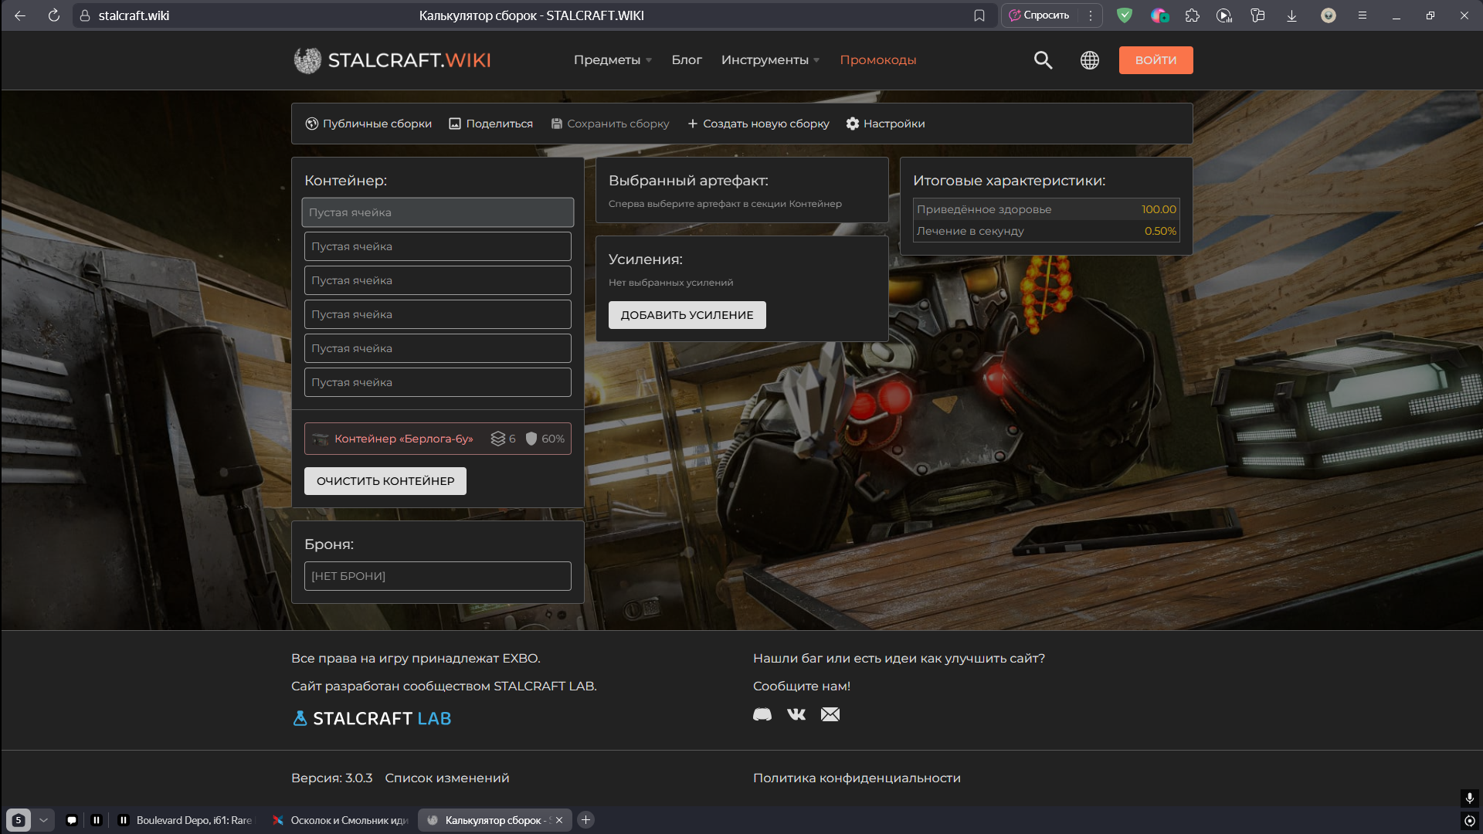Click ОЧИСТИТЬ КОНТЕЙНЕР button

pyautogui.click(x=385, y=481)
